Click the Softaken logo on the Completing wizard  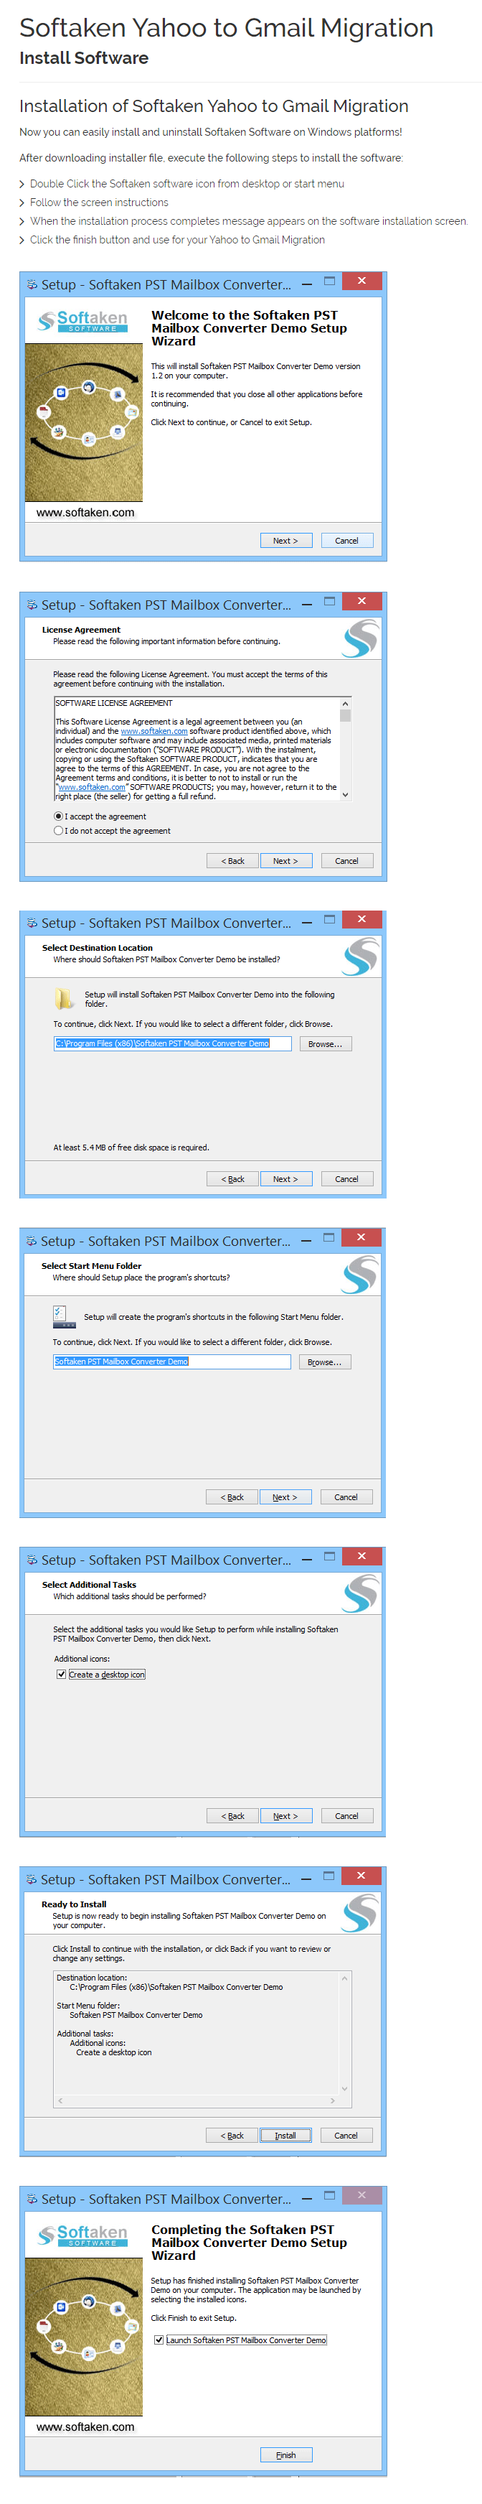tap(84, 2235)
